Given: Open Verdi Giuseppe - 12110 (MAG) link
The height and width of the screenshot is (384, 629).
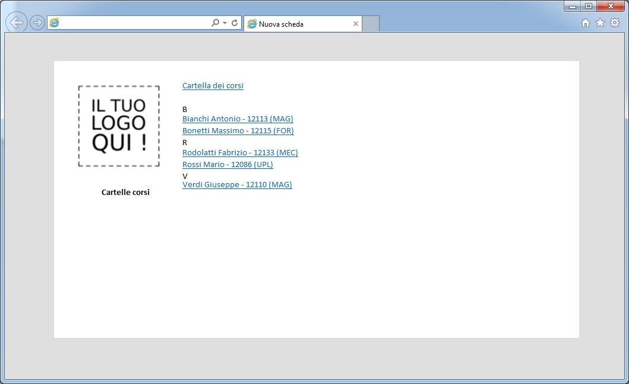Looking at the screenshot, I should [237, 185].
